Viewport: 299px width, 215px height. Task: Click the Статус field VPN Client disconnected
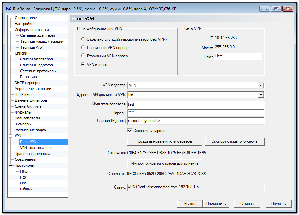[196, 187]
